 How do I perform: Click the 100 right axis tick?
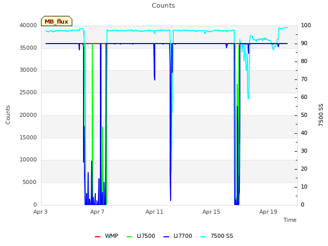(306, 25)
